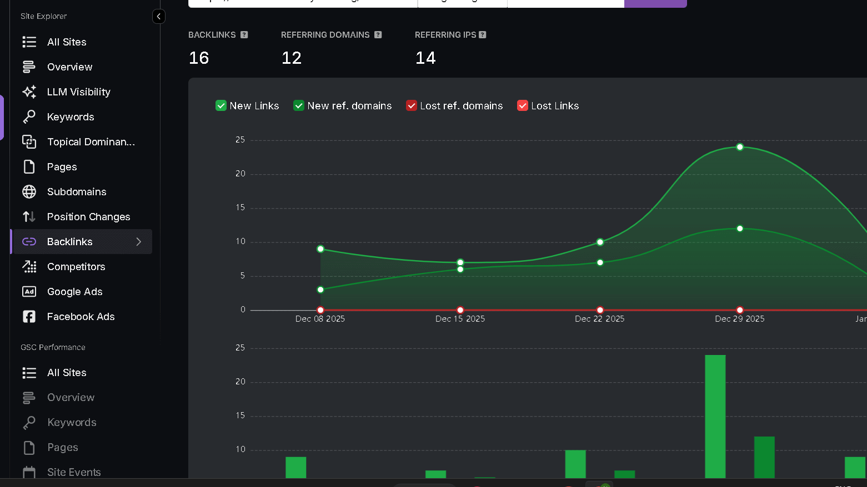This screenshot has width=867, height=487.
Task: Open Subdomains via the globe icon
Action: pyautogui.click(x=29, y=191)
